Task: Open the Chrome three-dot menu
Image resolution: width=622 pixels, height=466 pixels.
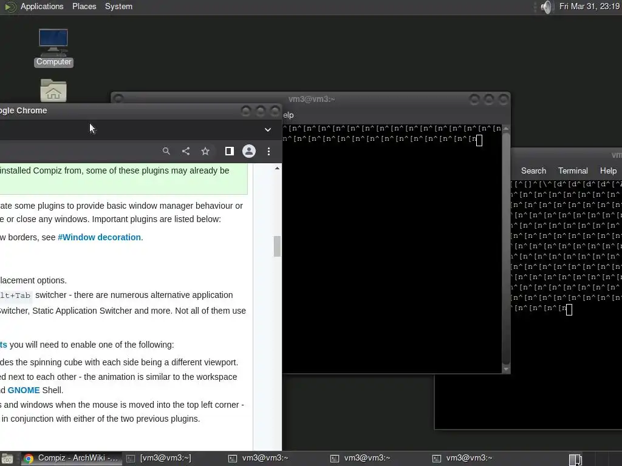Action: pos(268,151)
